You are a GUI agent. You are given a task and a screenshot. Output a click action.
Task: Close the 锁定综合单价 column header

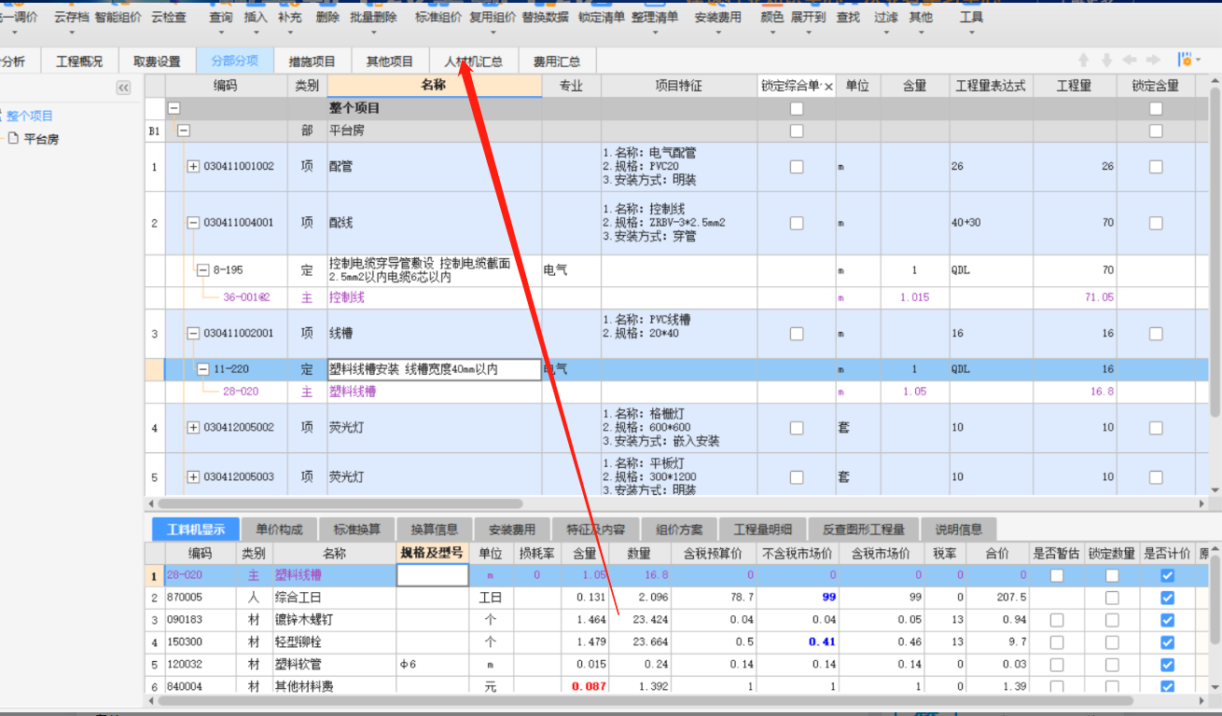click(827, 86)
